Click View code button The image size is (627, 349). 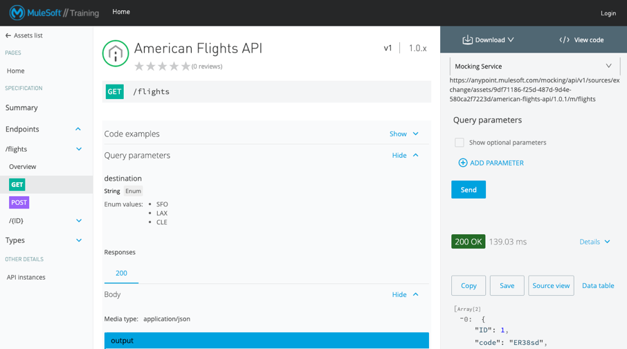tap(581, 39)
